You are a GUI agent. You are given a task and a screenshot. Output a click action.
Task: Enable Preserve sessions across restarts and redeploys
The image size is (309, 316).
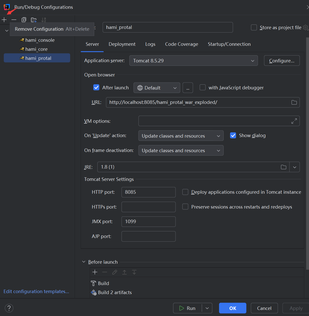pyautogui.click(x=185, y=207)
